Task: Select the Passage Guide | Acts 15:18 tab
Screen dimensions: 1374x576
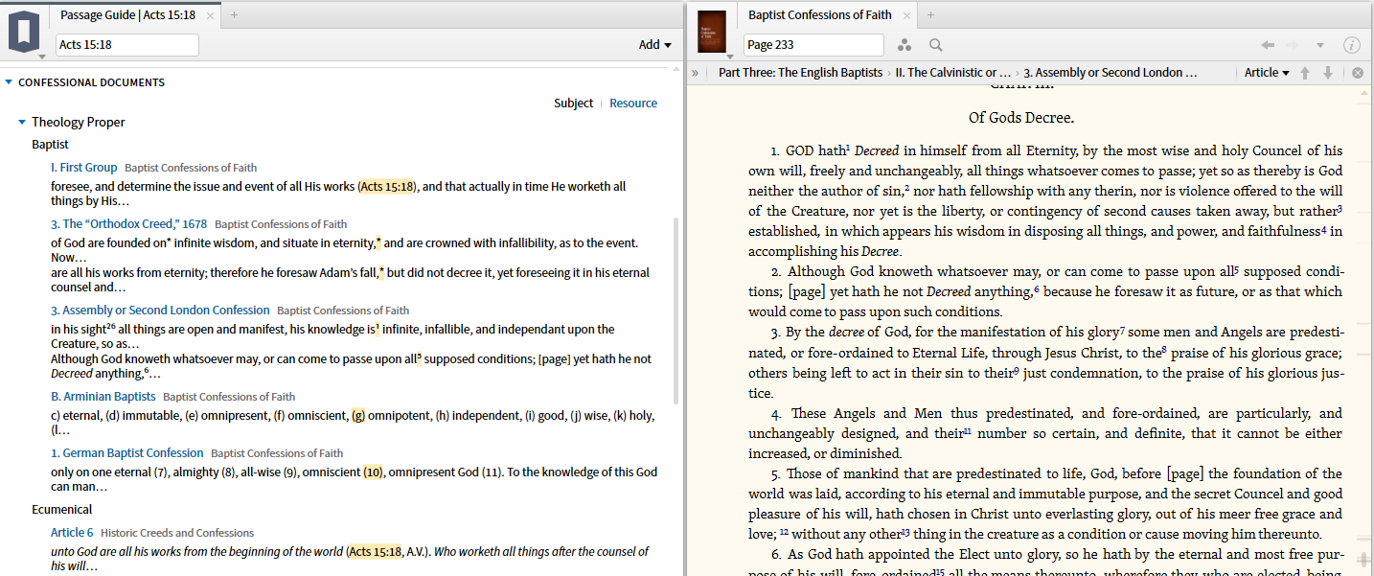Action: click(x=127, y=14)
